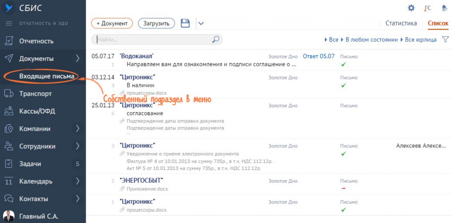Viewport: 452px width, 223px height.
Task: Click the Отчетность sidebar icon
Action: click(9, 41)
